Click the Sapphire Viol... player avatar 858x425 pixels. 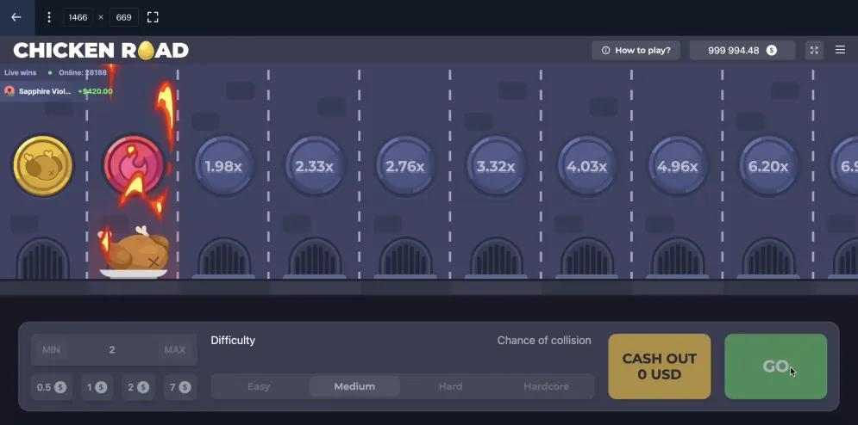click(x=9, y=91)
